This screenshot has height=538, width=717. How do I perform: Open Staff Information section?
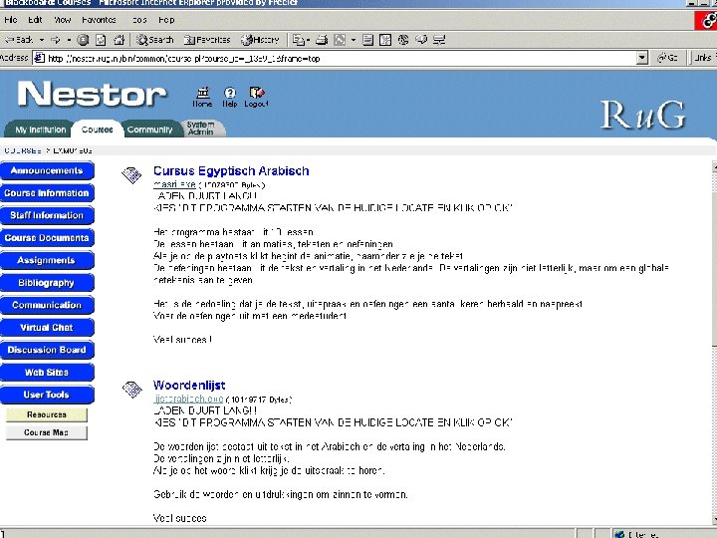(47, 215)
